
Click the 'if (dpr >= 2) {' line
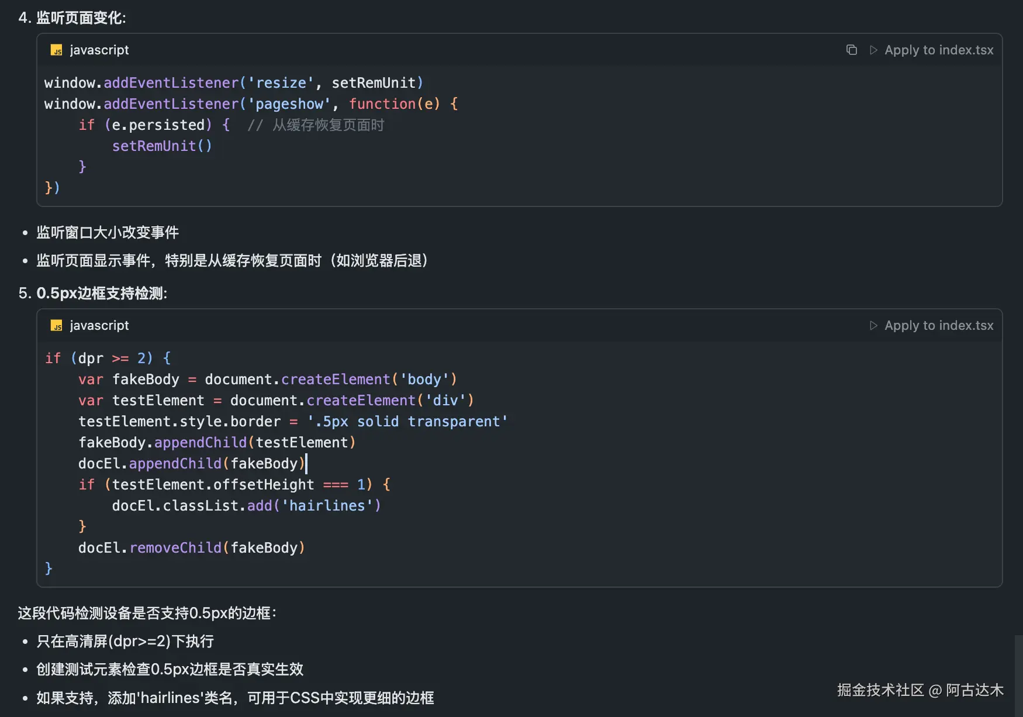click(108, 358)
